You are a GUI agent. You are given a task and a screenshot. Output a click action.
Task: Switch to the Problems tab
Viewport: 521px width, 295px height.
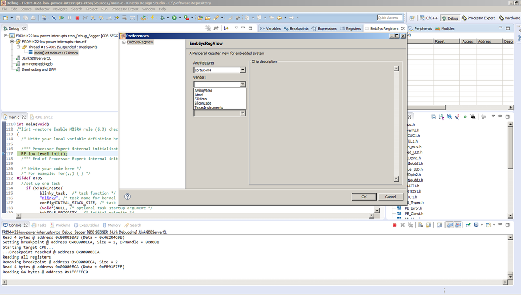pos(60,225)
